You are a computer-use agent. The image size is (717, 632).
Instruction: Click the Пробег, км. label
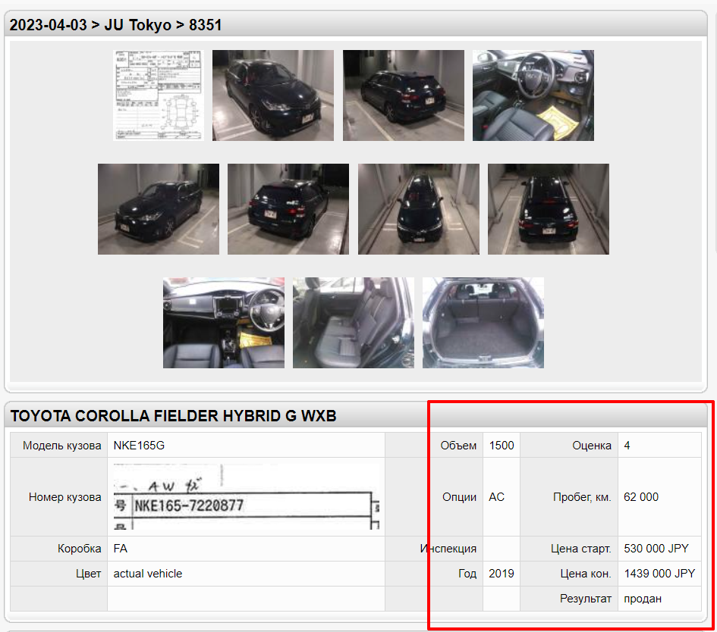(x=582, y=497)
